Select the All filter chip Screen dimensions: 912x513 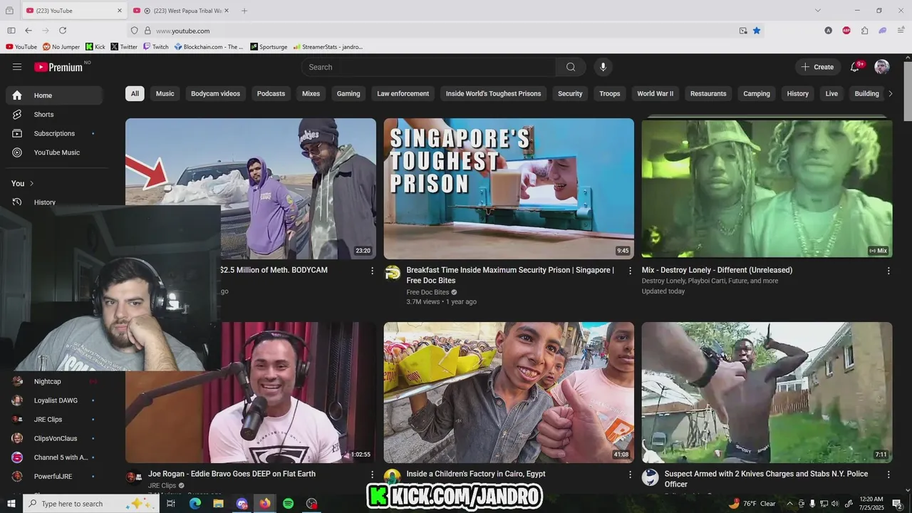coord(135,93)
